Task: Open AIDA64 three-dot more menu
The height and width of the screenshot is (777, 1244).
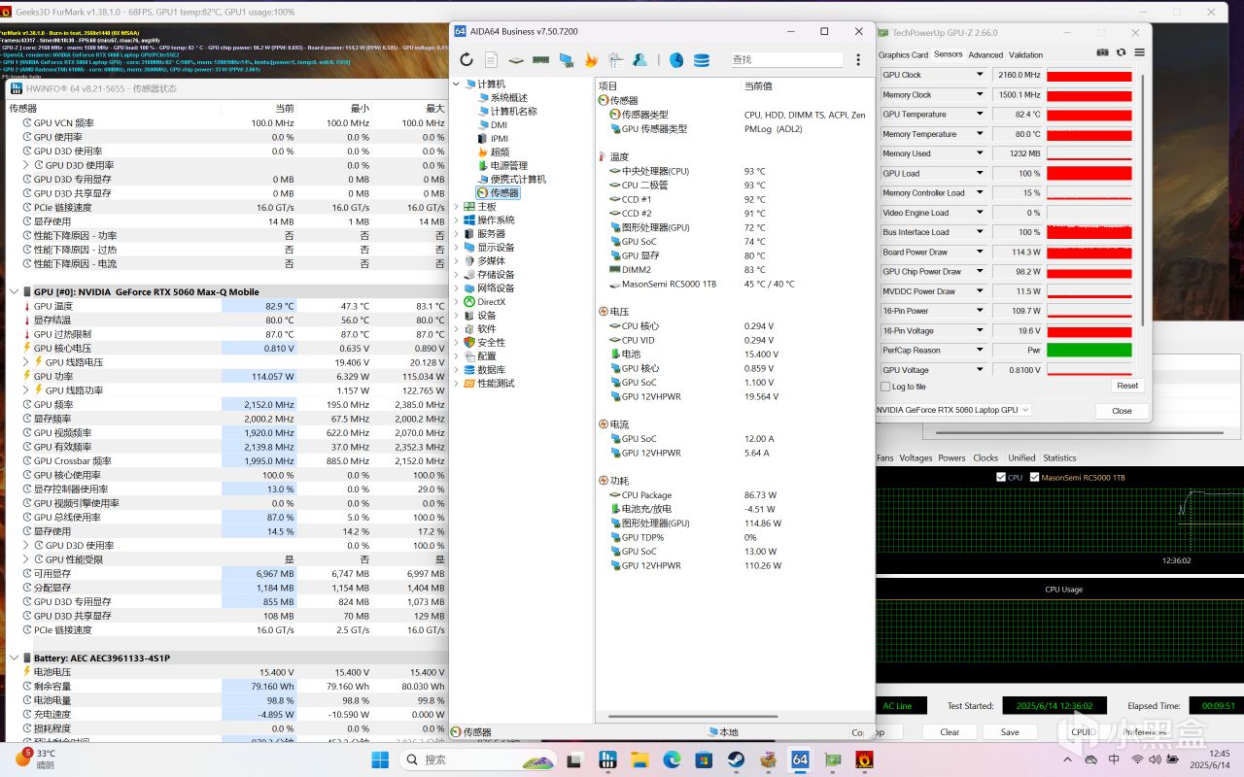Action: coord(858,60)
